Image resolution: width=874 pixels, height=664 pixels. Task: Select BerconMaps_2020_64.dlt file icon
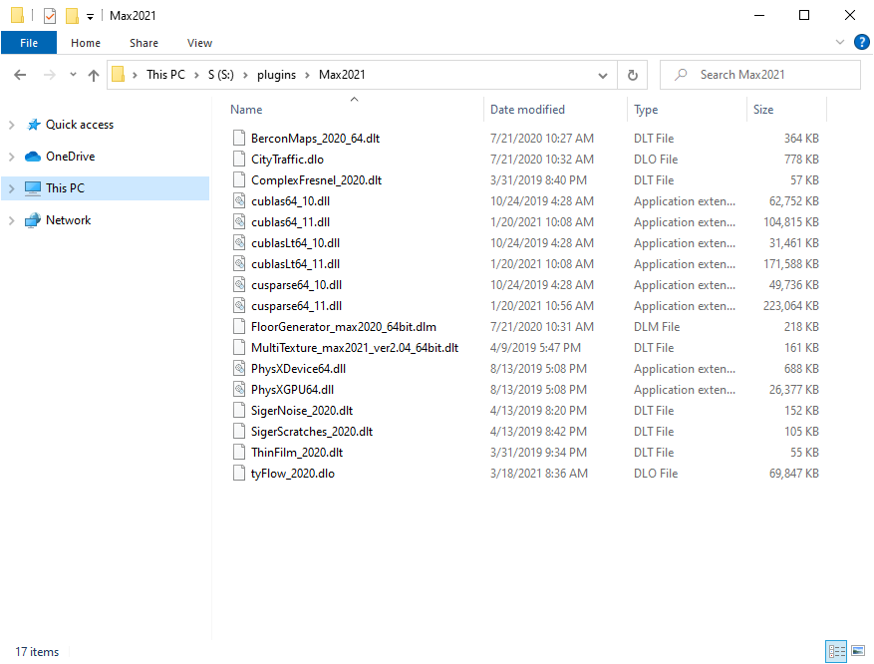click(x=239, y=138)
